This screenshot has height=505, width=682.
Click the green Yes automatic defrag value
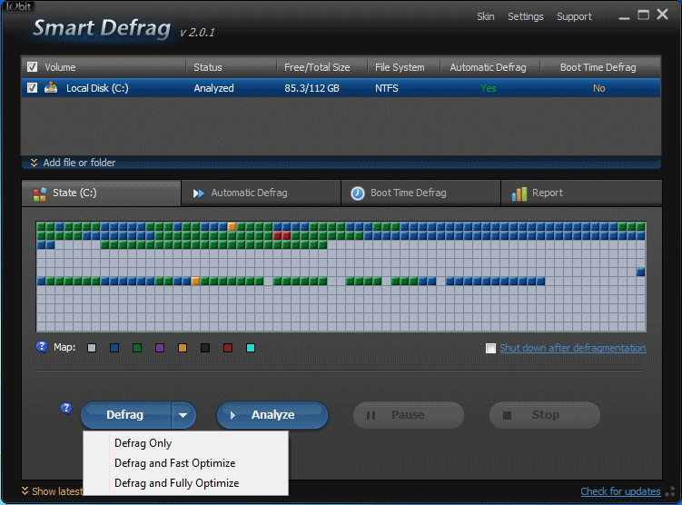coord(488,88)
